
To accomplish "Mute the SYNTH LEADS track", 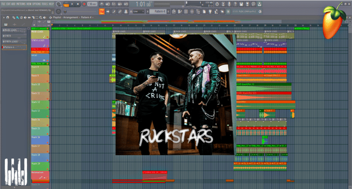I will (47, 46).
